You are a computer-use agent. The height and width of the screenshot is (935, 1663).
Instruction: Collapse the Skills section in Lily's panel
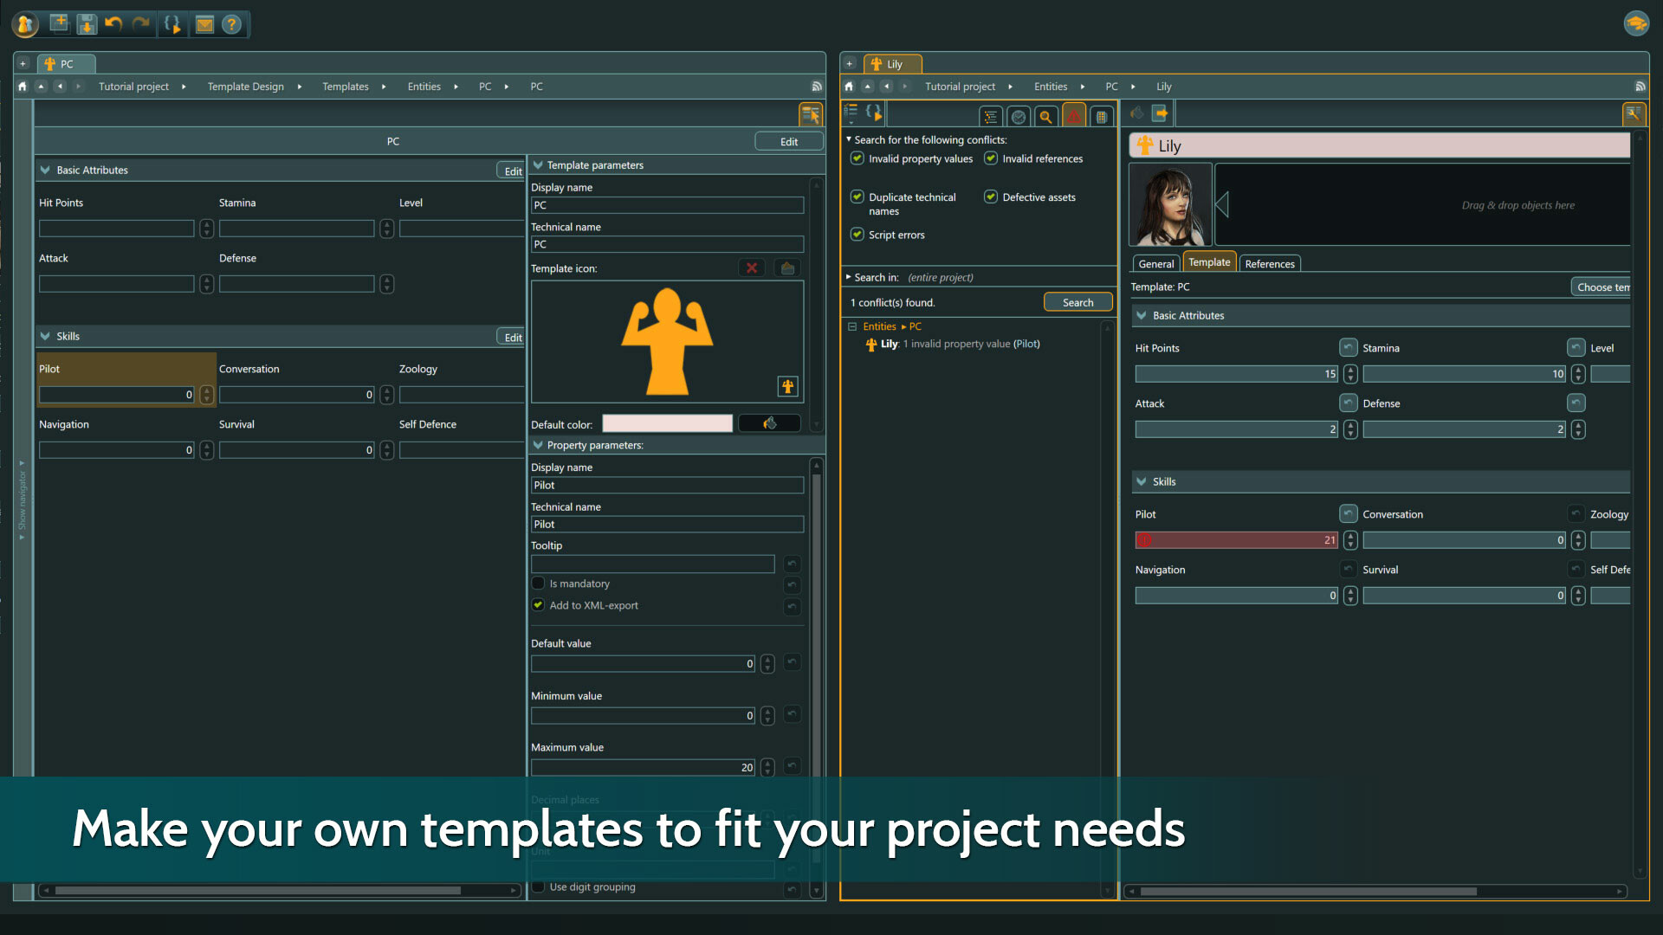click(x=1142, y=481)
